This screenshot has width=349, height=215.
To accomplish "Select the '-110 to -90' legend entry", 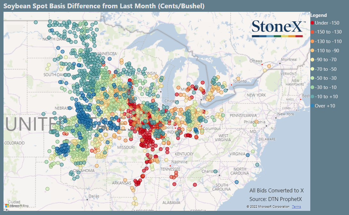I will (313, 50).
